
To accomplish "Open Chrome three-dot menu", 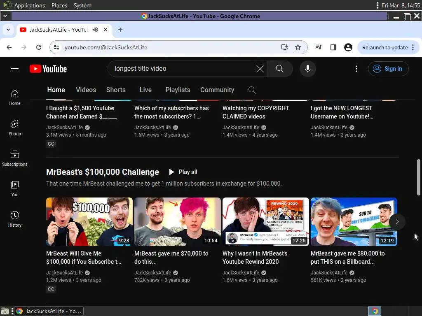I will coord(413,48).
